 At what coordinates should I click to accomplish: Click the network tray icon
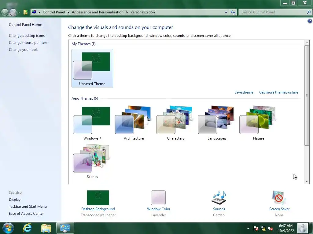263,228
